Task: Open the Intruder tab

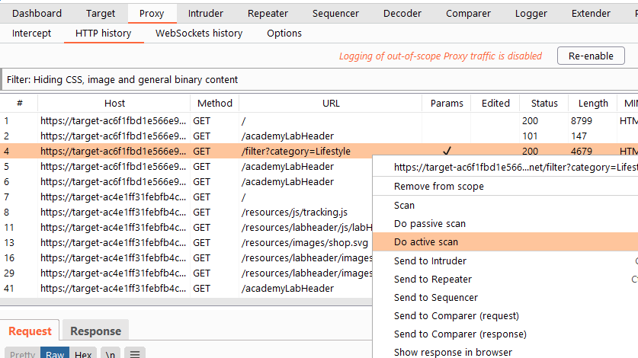Action: pyautogui.click(x=206, y=14)
